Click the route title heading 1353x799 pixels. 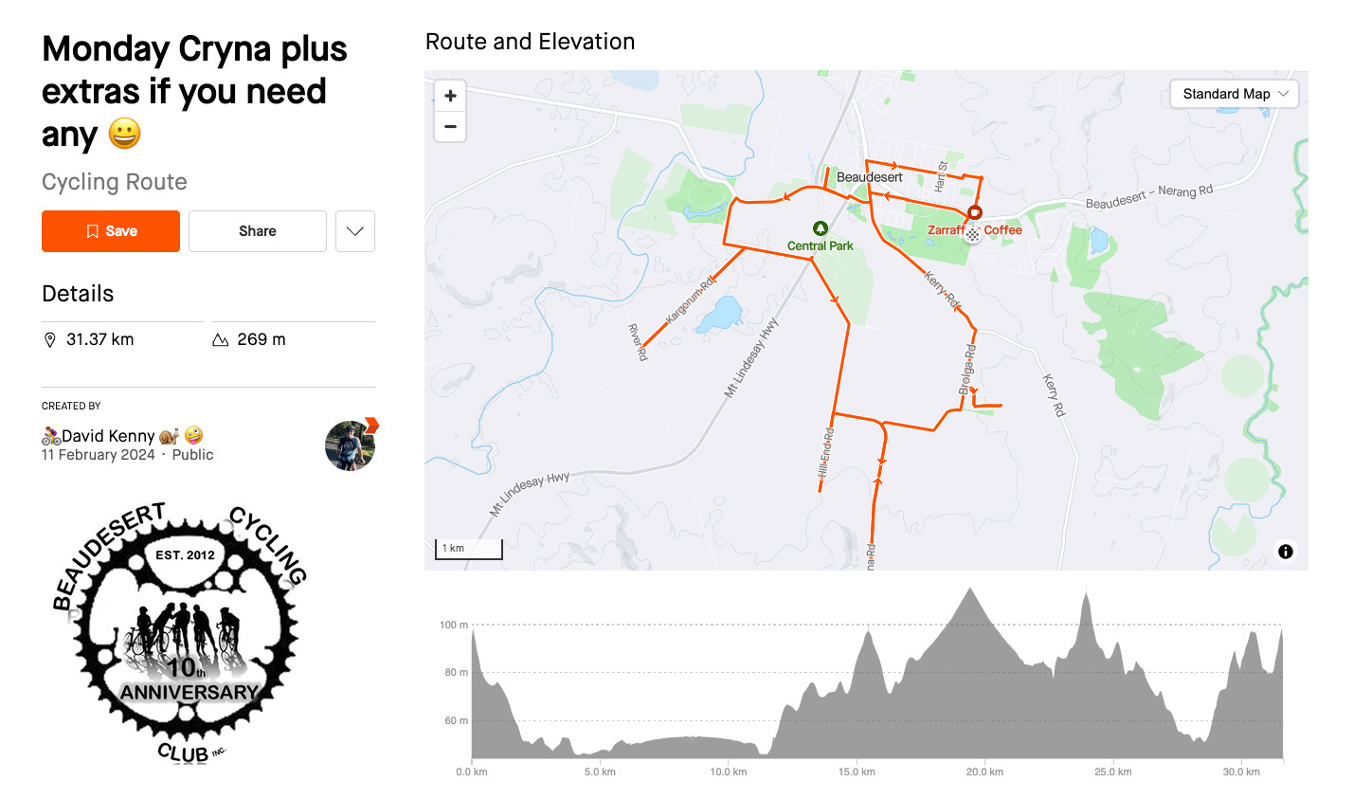(194, 92)
